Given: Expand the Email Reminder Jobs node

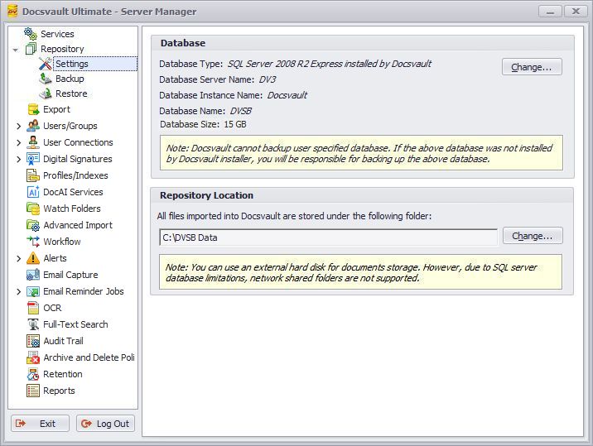Looking at the screenshot, I should [18, 291].
